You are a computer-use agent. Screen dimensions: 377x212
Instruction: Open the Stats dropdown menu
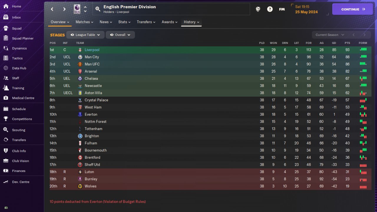[x=125, y=22]
